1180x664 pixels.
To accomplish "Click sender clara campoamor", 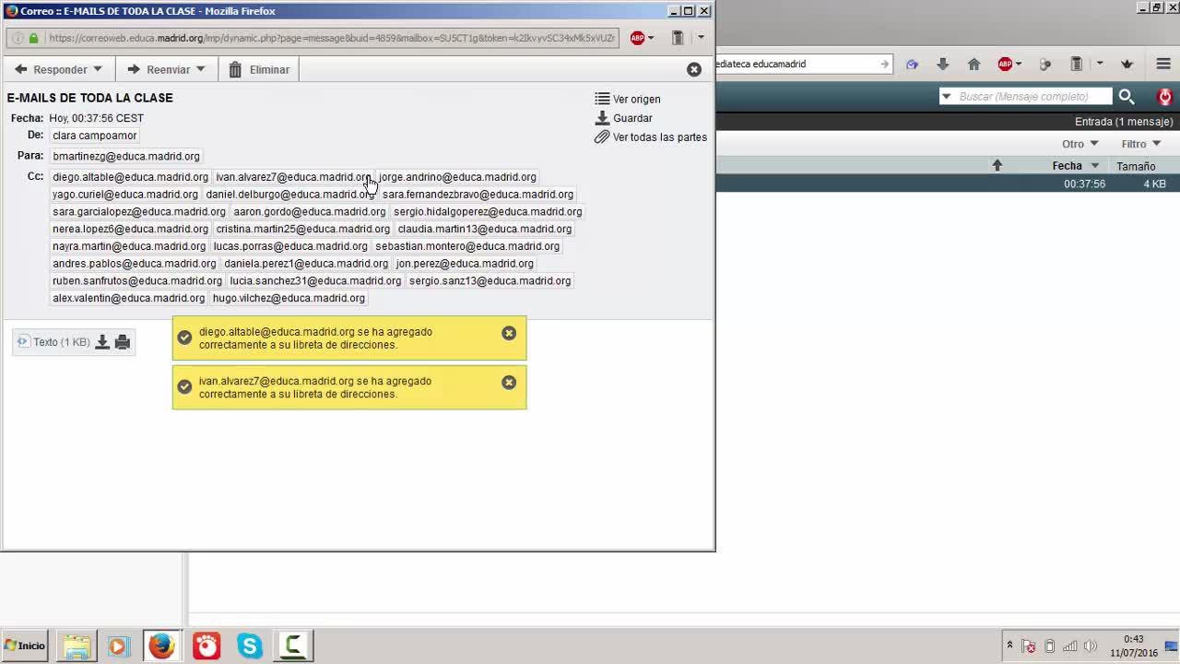I will click(x=94, y=136).
